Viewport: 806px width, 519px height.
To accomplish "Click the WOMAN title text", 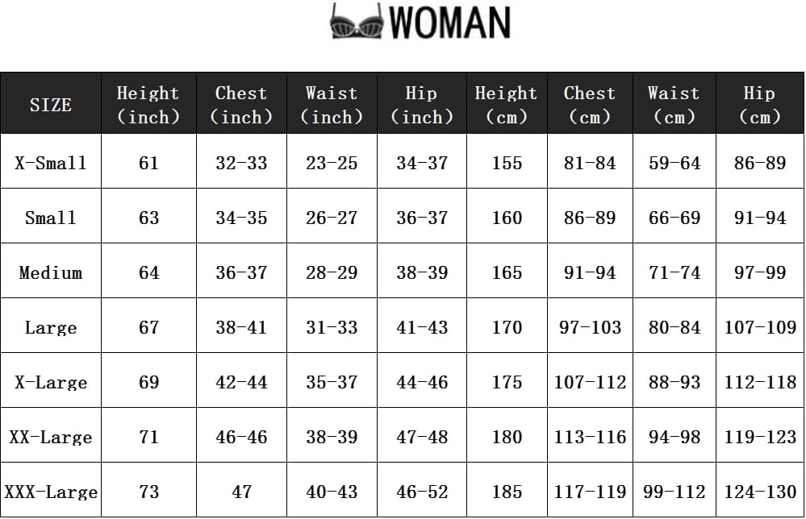I will 450,22.
